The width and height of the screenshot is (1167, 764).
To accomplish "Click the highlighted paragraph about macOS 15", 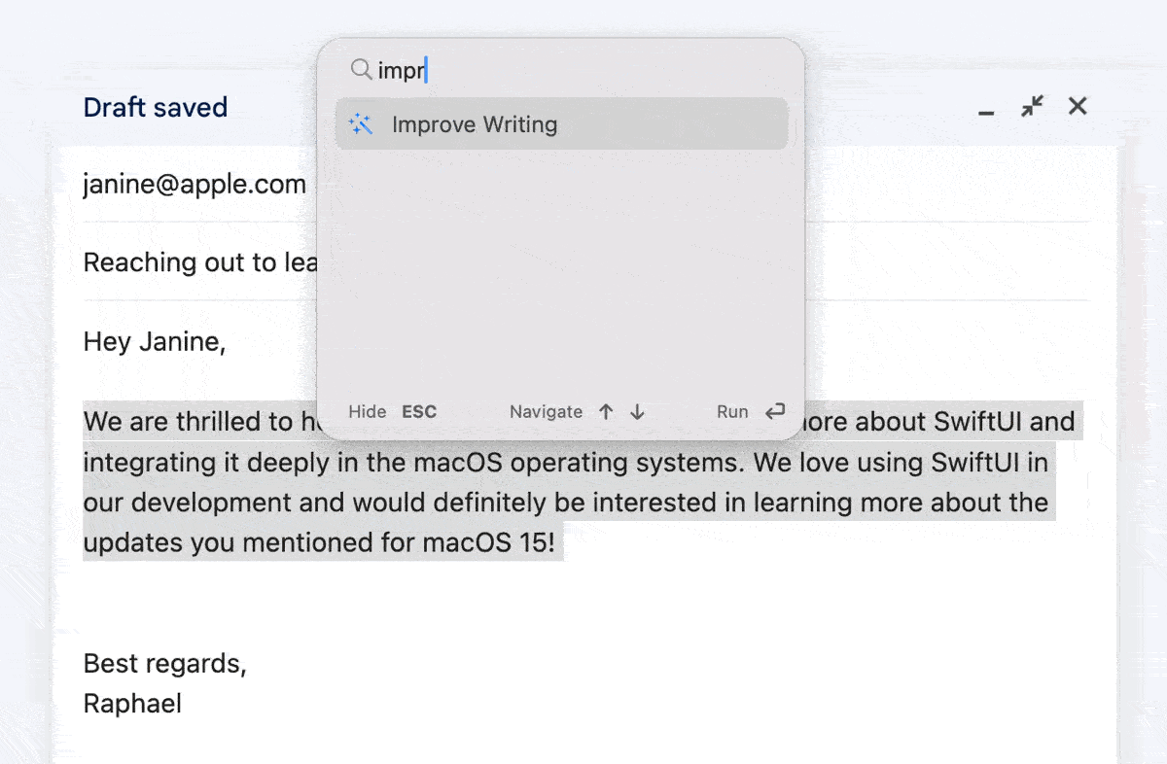I will point(582,482).
